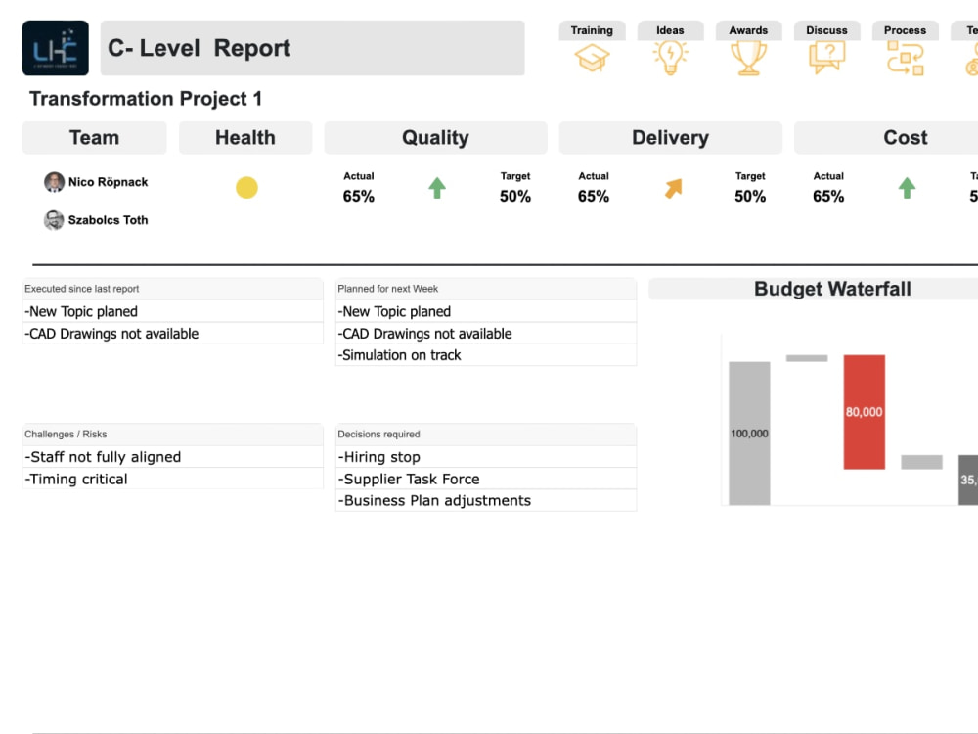Screen dimensions: 978x734
Task: Click the red 80,000 waterfall bar
Action: click(864, 413)
